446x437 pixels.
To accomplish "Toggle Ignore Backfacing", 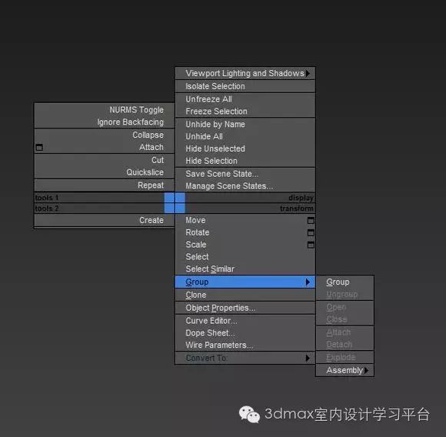I will [x=104, y=122].
